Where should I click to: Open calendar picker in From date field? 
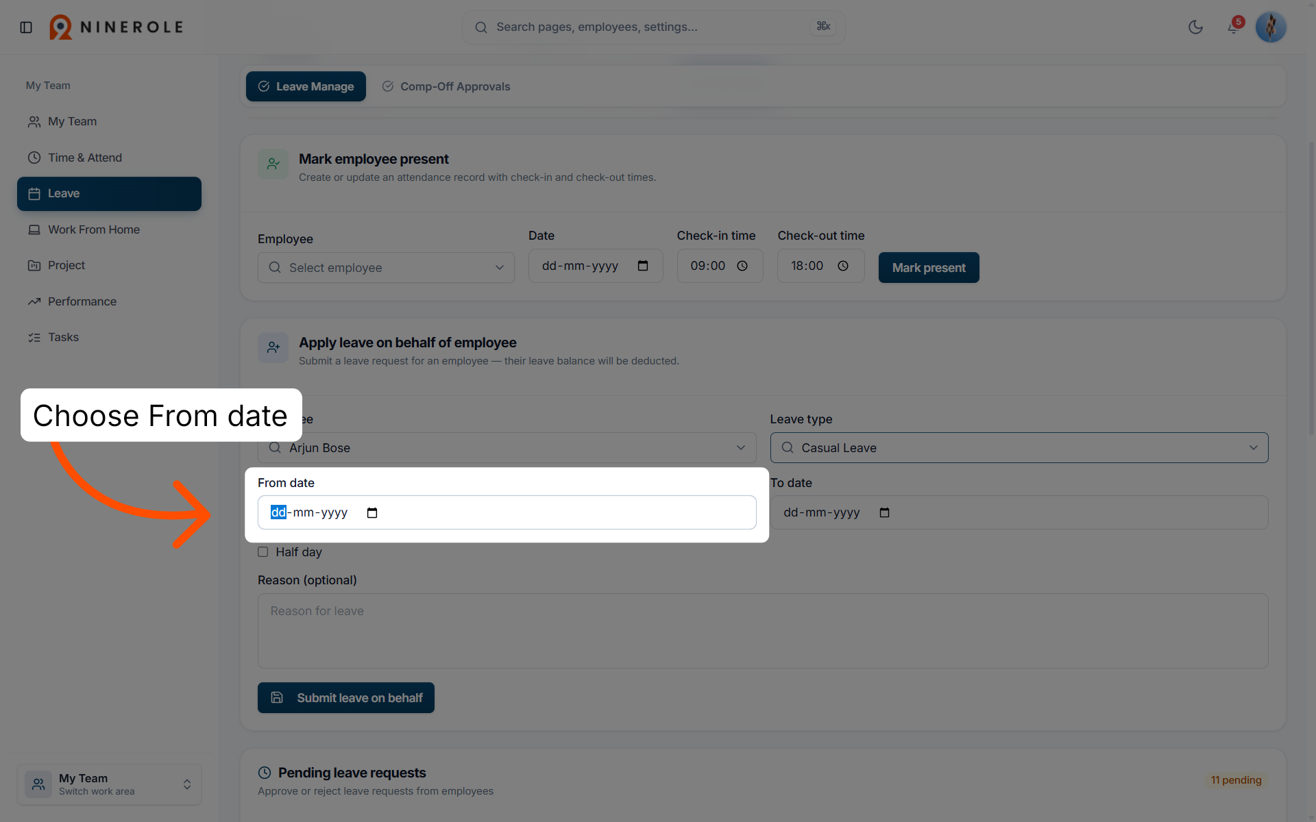[372, 512]
